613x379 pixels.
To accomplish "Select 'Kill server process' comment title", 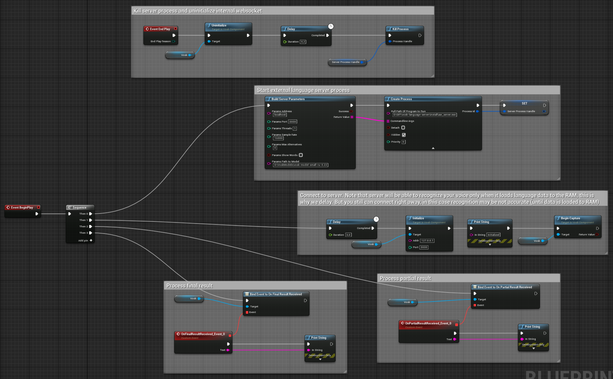I will point(198,11).
